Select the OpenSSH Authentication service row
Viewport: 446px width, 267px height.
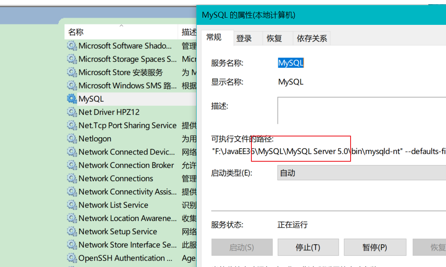click(131, 258)
